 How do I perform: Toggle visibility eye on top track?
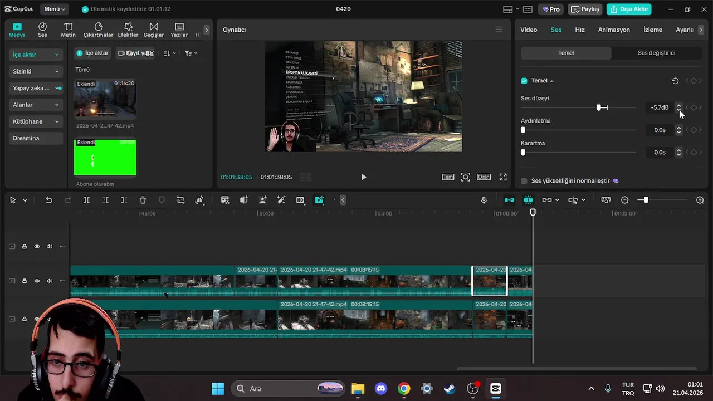(x=37, y=246)
